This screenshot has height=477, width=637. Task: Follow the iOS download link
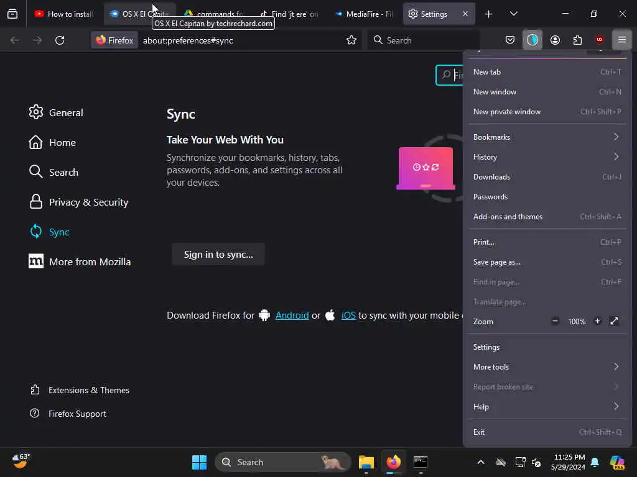[348, 315]
